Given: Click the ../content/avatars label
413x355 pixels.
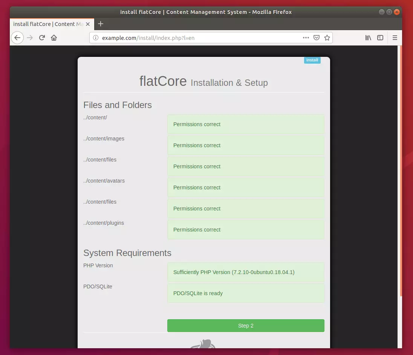Looking at the screenshot, I should click(x=104, y=181).
